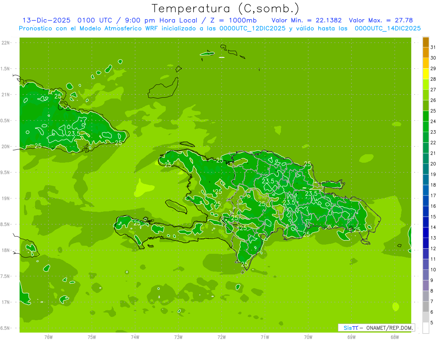Click the legend value "28"
This screenshot has width=443, height=342.
(x=433, y=79)
